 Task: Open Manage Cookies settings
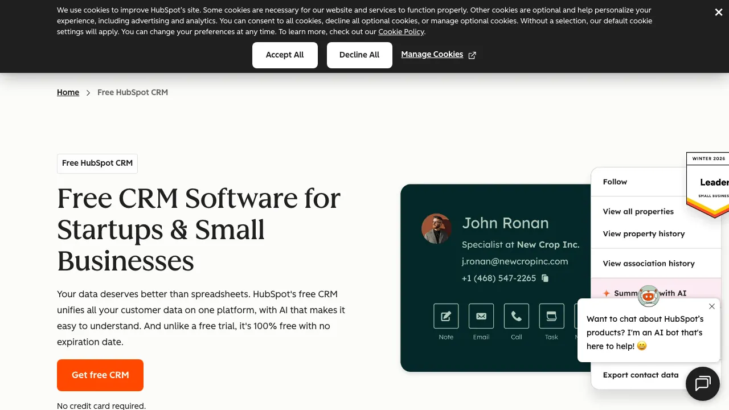432,54
